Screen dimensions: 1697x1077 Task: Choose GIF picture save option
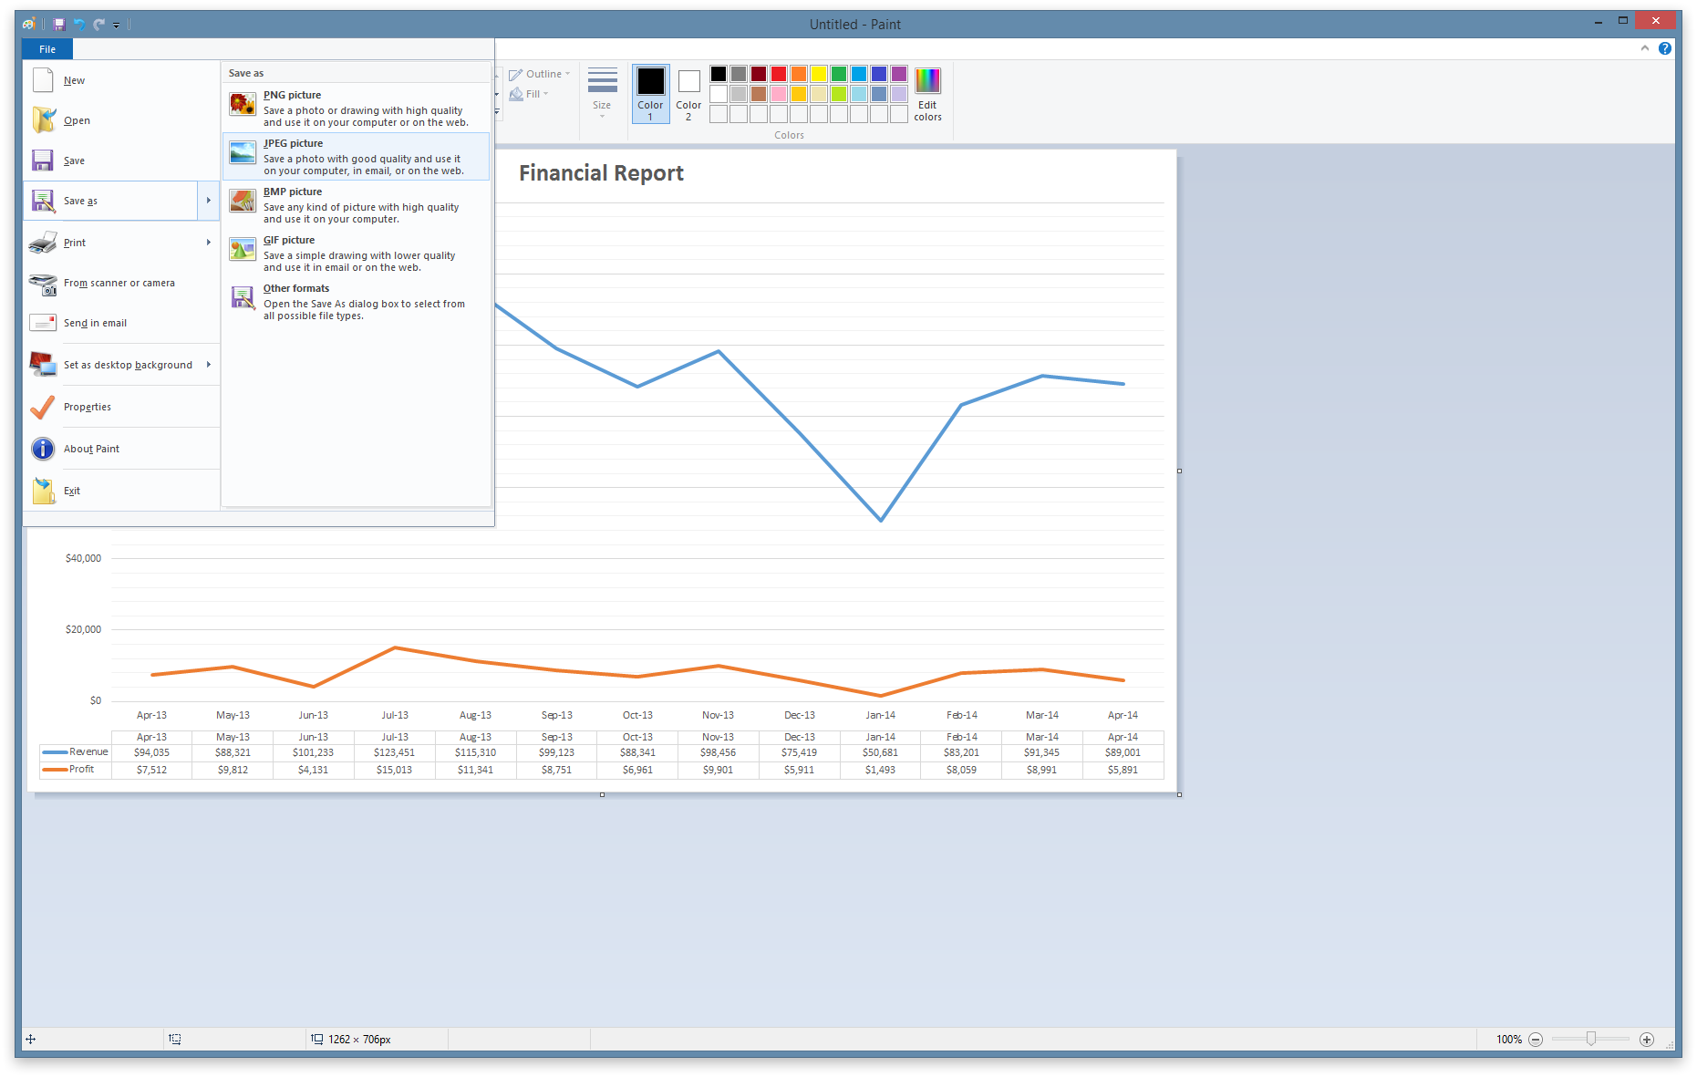click(x=356, y=253)
